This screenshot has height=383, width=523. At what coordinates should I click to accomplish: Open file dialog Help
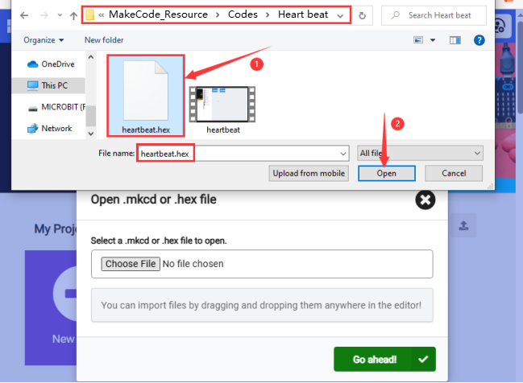479,40
